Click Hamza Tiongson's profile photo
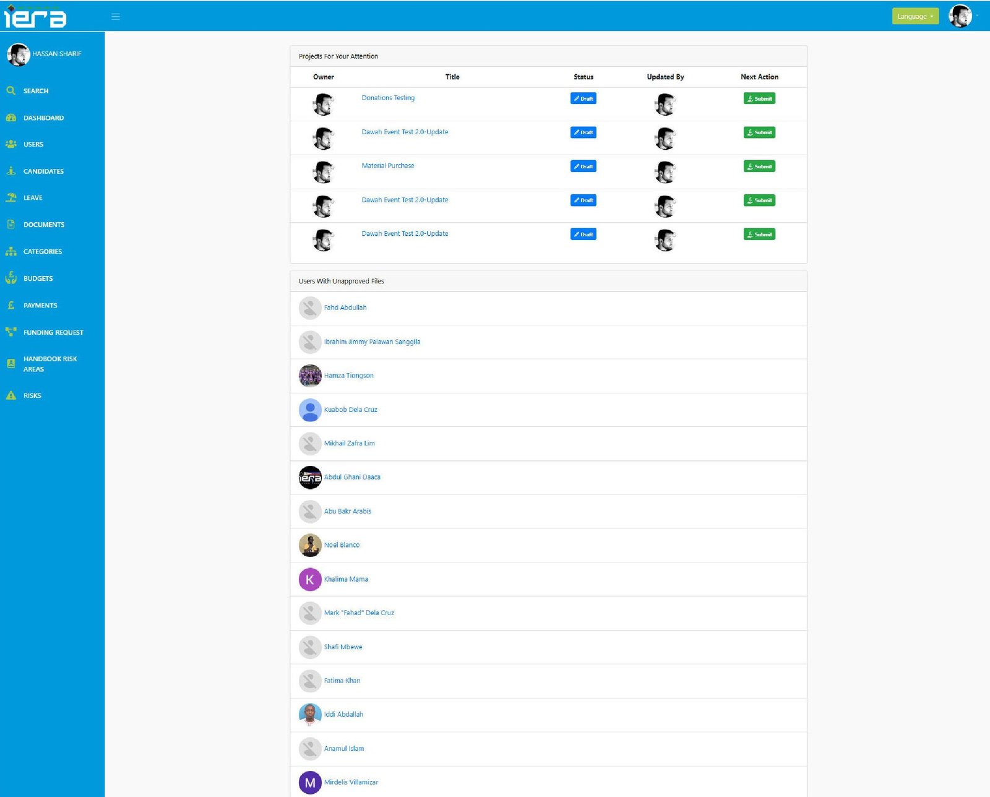 tap(310, 376)
